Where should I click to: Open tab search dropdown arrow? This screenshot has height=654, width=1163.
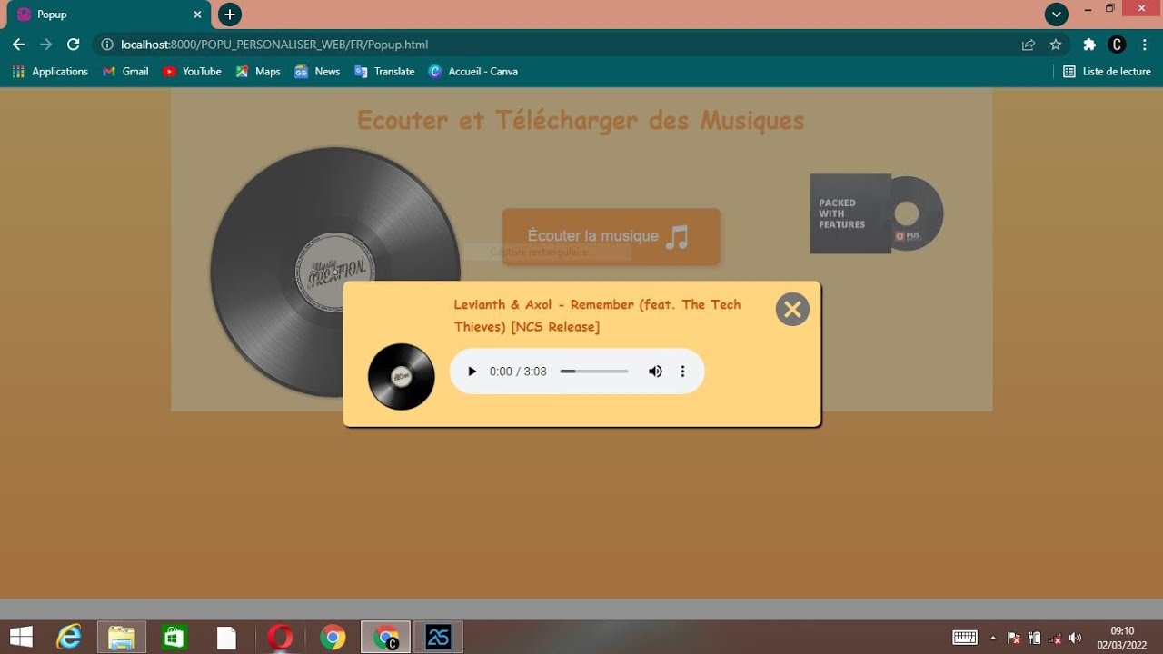1056,15
